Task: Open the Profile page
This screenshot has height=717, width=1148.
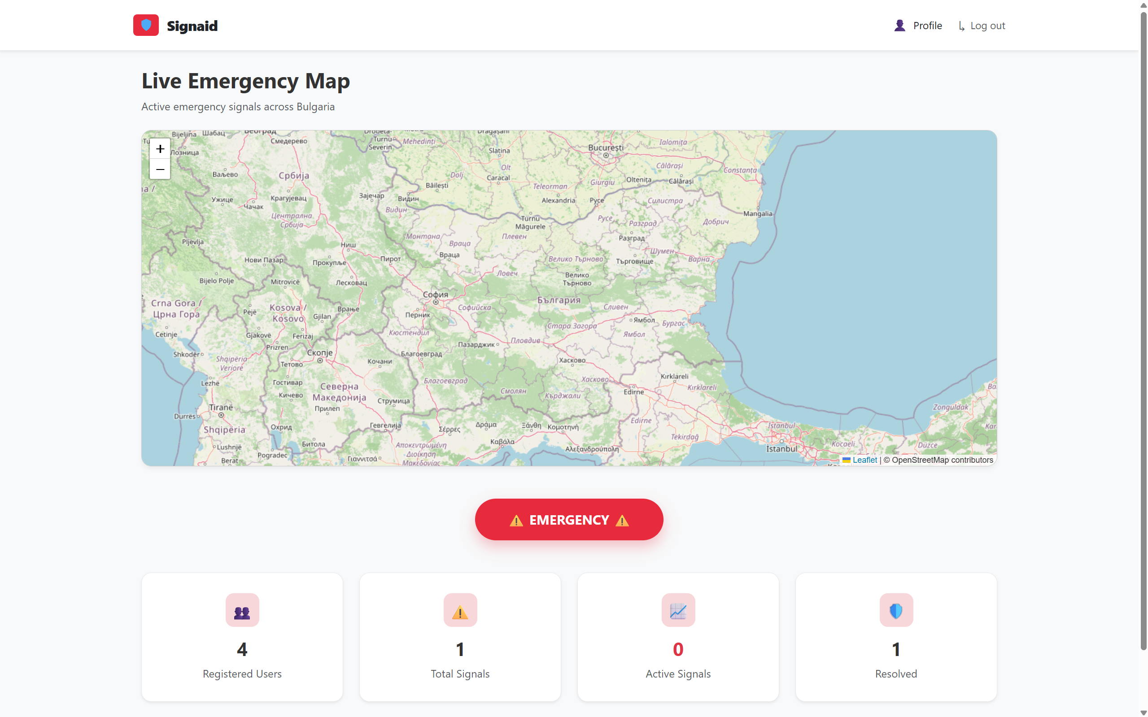Action: [927, 26]
